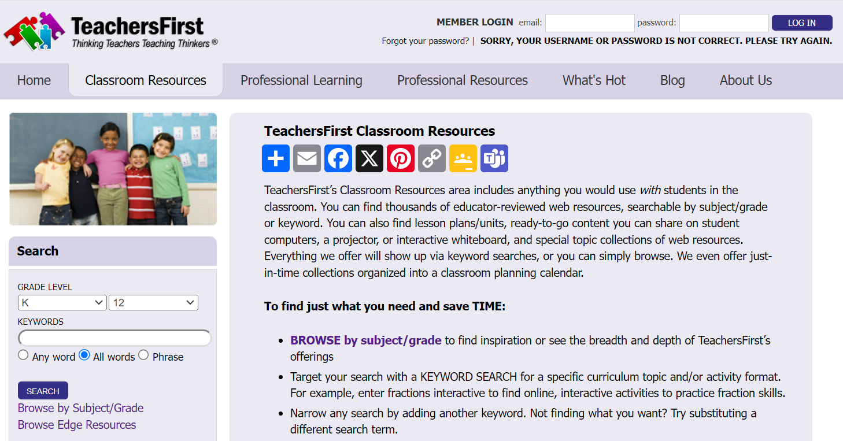Focus the member login email field
The height and width of the screenshot is (441, 843).
tap(590, 23)
